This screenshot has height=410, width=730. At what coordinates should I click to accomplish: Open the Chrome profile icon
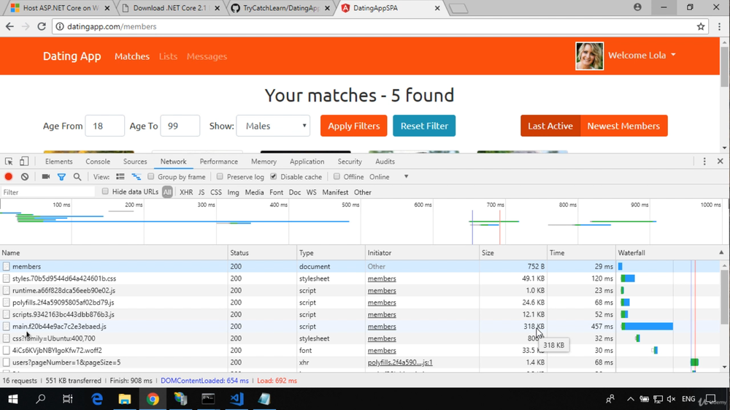637,7
